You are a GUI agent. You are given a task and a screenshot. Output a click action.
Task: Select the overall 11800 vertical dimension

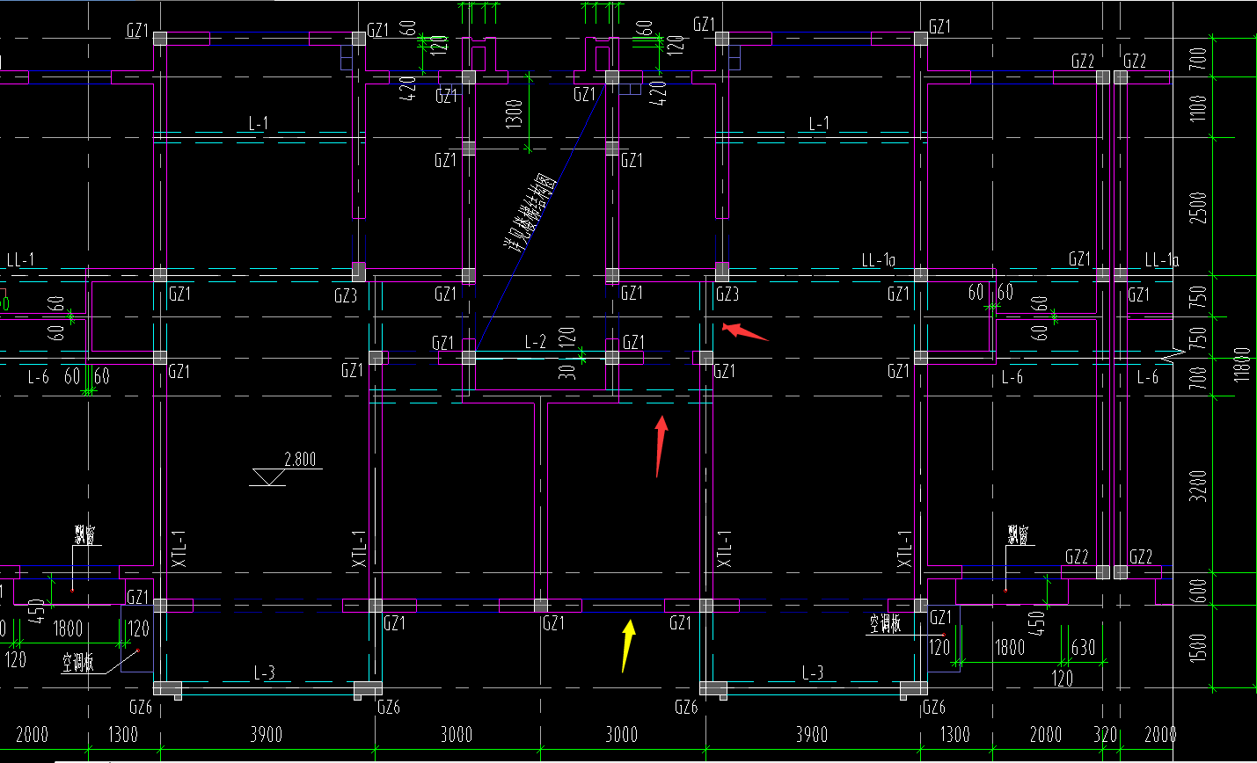click(x=1241, y=364)
